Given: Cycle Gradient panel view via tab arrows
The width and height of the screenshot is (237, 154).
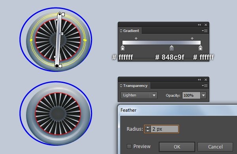Looking at the screenshot, I should [121, 31].
